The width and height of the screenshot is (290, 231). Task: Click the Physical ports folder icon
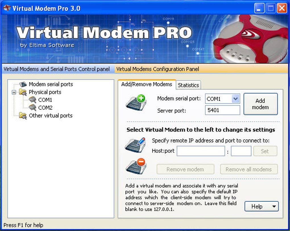(23, 92)
